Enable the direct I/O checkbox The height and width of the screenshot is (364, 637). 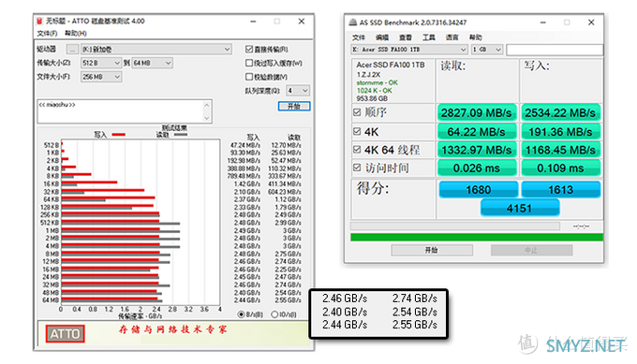pyautogui.click(x=249, y=49)
